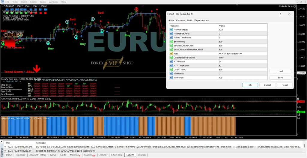Select the Inputs tab
Screen dimensions: 307x158
point(189,20)
